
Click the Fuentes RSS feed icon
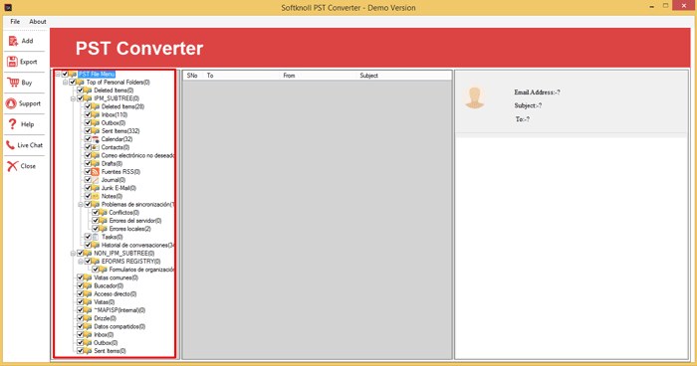coord(96,171)
